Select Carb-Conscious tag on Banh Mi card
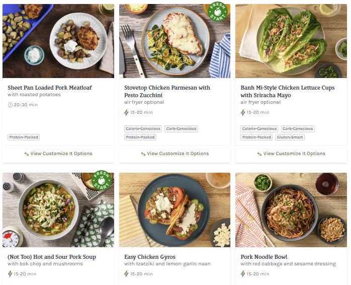Image resolution: width=351 pixels, height=285 pixels. (298, 129)
